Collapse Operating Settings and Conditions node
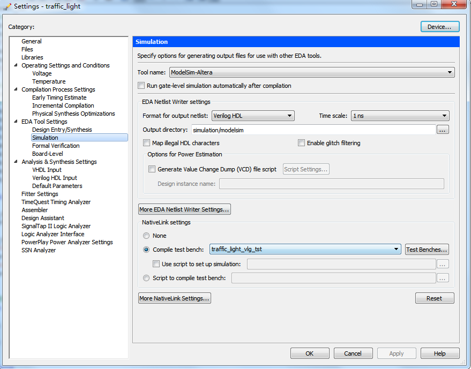 pyautogui.click(x=16, y=65)
